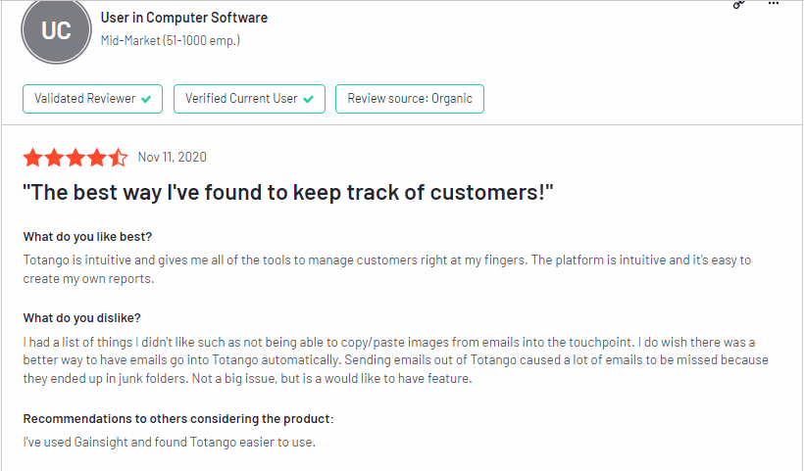The image size is (804, 471).
Task: Select the Validated Reviewer badge
Action: click(92, 99)
